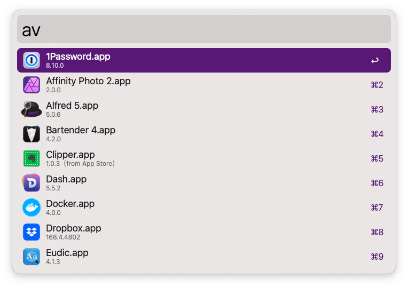Screen dimensions: 408x288
Task: Click the Alfred 5 hat icon
Action: pyautogui.click(x=32, y=109)
